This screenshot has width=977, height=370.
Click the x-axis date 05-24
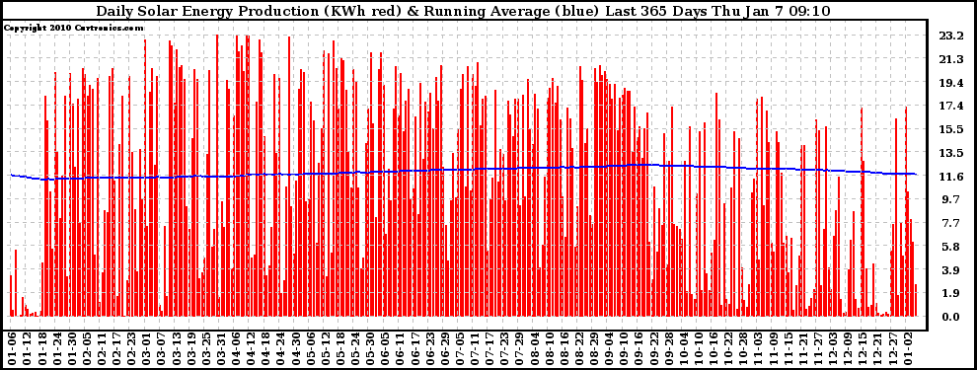[356, 348]
